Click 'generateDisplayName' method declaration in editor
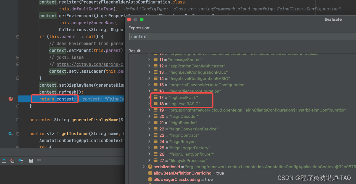The width and height of the screenshot is (356, 184). click(x=95, y=120)
